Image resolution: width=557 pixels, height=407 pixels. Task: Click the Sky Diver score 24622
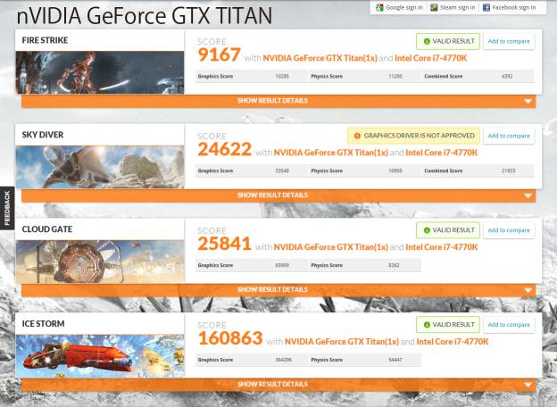[x=225, y=149]
